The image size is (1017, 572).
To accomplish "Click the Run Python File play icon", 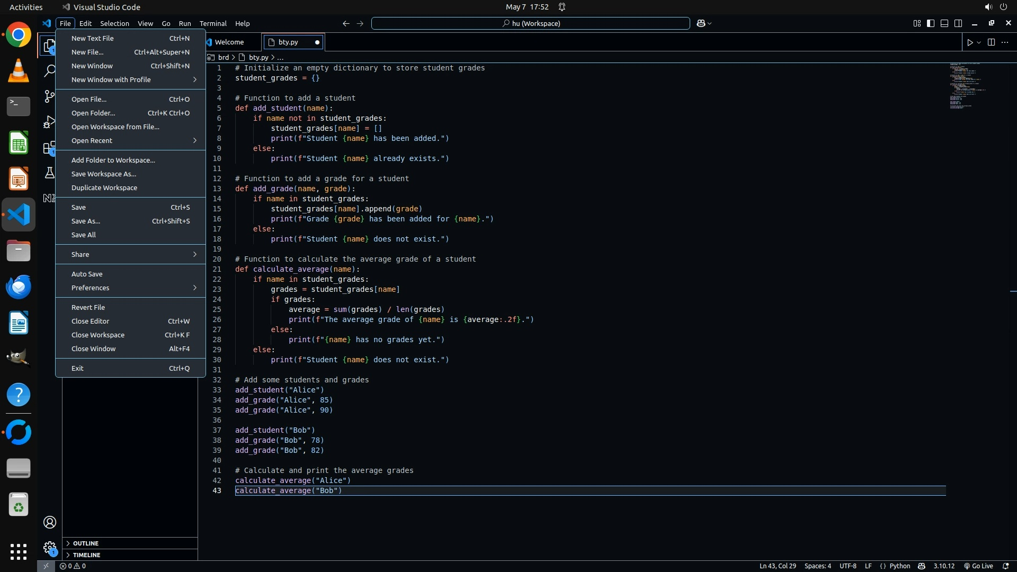I will pyautogui.click(x=970, y=42).
